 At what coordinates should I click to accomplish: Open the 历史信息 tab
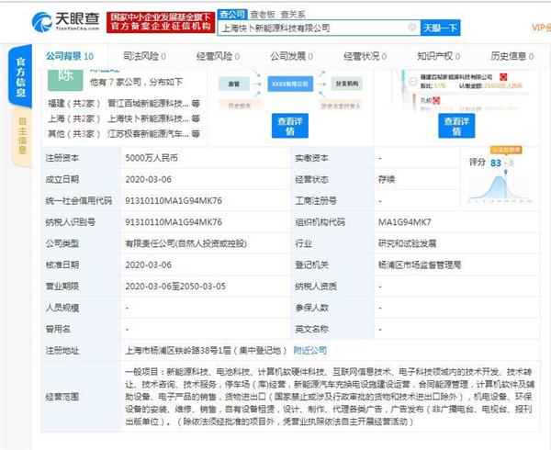click(x=512, y=56)
